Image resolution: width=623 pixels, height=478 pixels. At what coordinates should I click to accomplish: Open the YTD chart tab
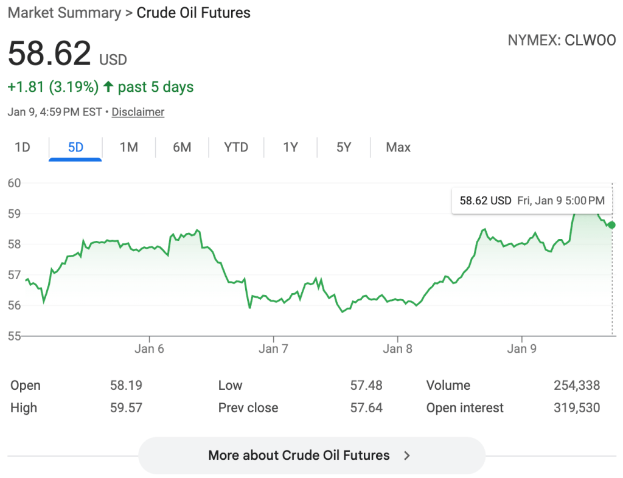[x=236, y=147]
